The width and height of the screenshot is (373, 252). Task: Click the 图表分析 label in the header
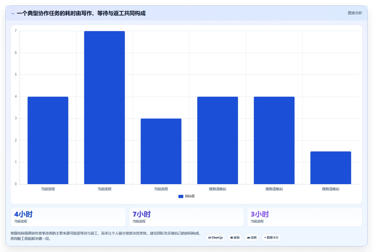(x=355, y=13)
